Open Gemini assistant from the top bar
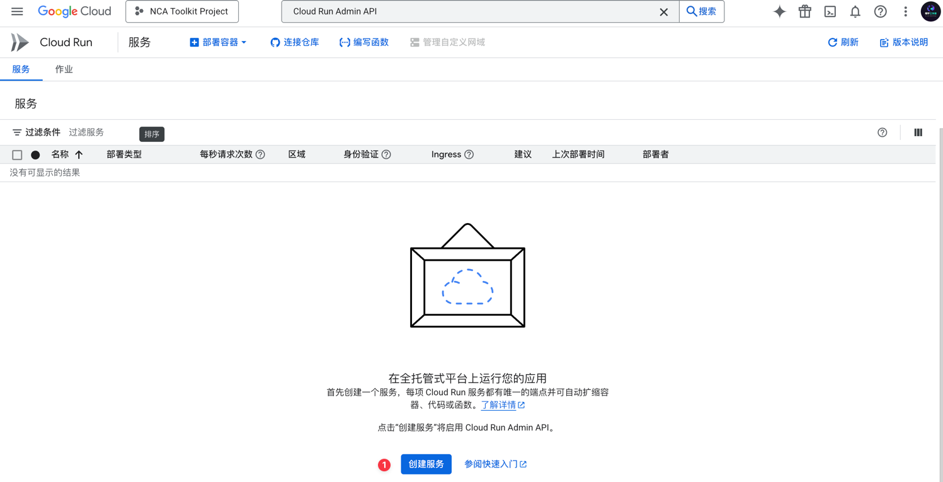 [779, 11]
